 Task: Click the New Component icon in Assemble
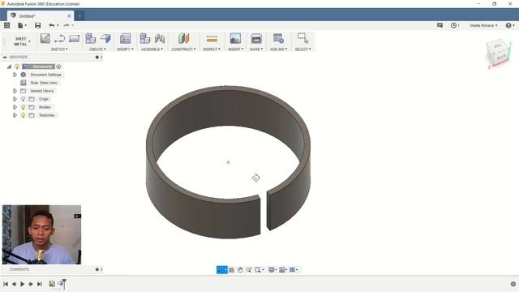click(144, 38)
